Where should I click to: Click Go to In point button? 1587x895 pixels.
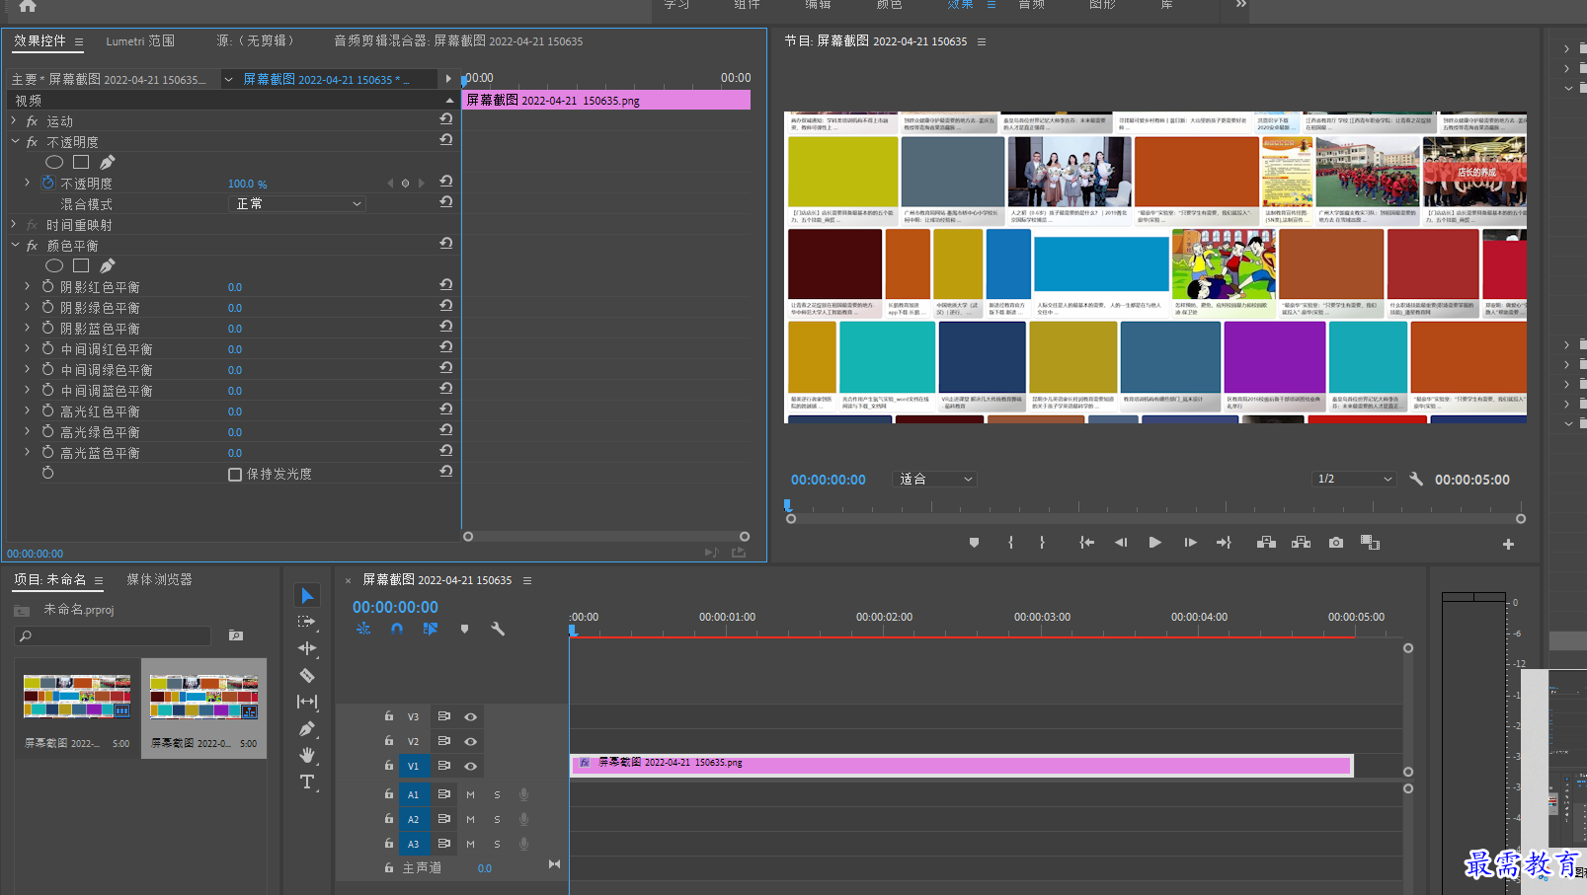tap(1086, 543)
